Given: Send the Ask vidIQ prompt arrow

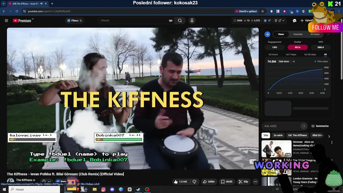Looking at the screenshot, I should (x=304, y=126).
